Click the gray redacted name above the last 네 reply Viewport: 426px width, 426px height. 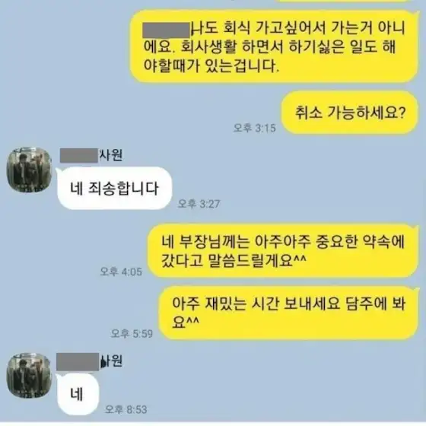(x=78, y=362)
